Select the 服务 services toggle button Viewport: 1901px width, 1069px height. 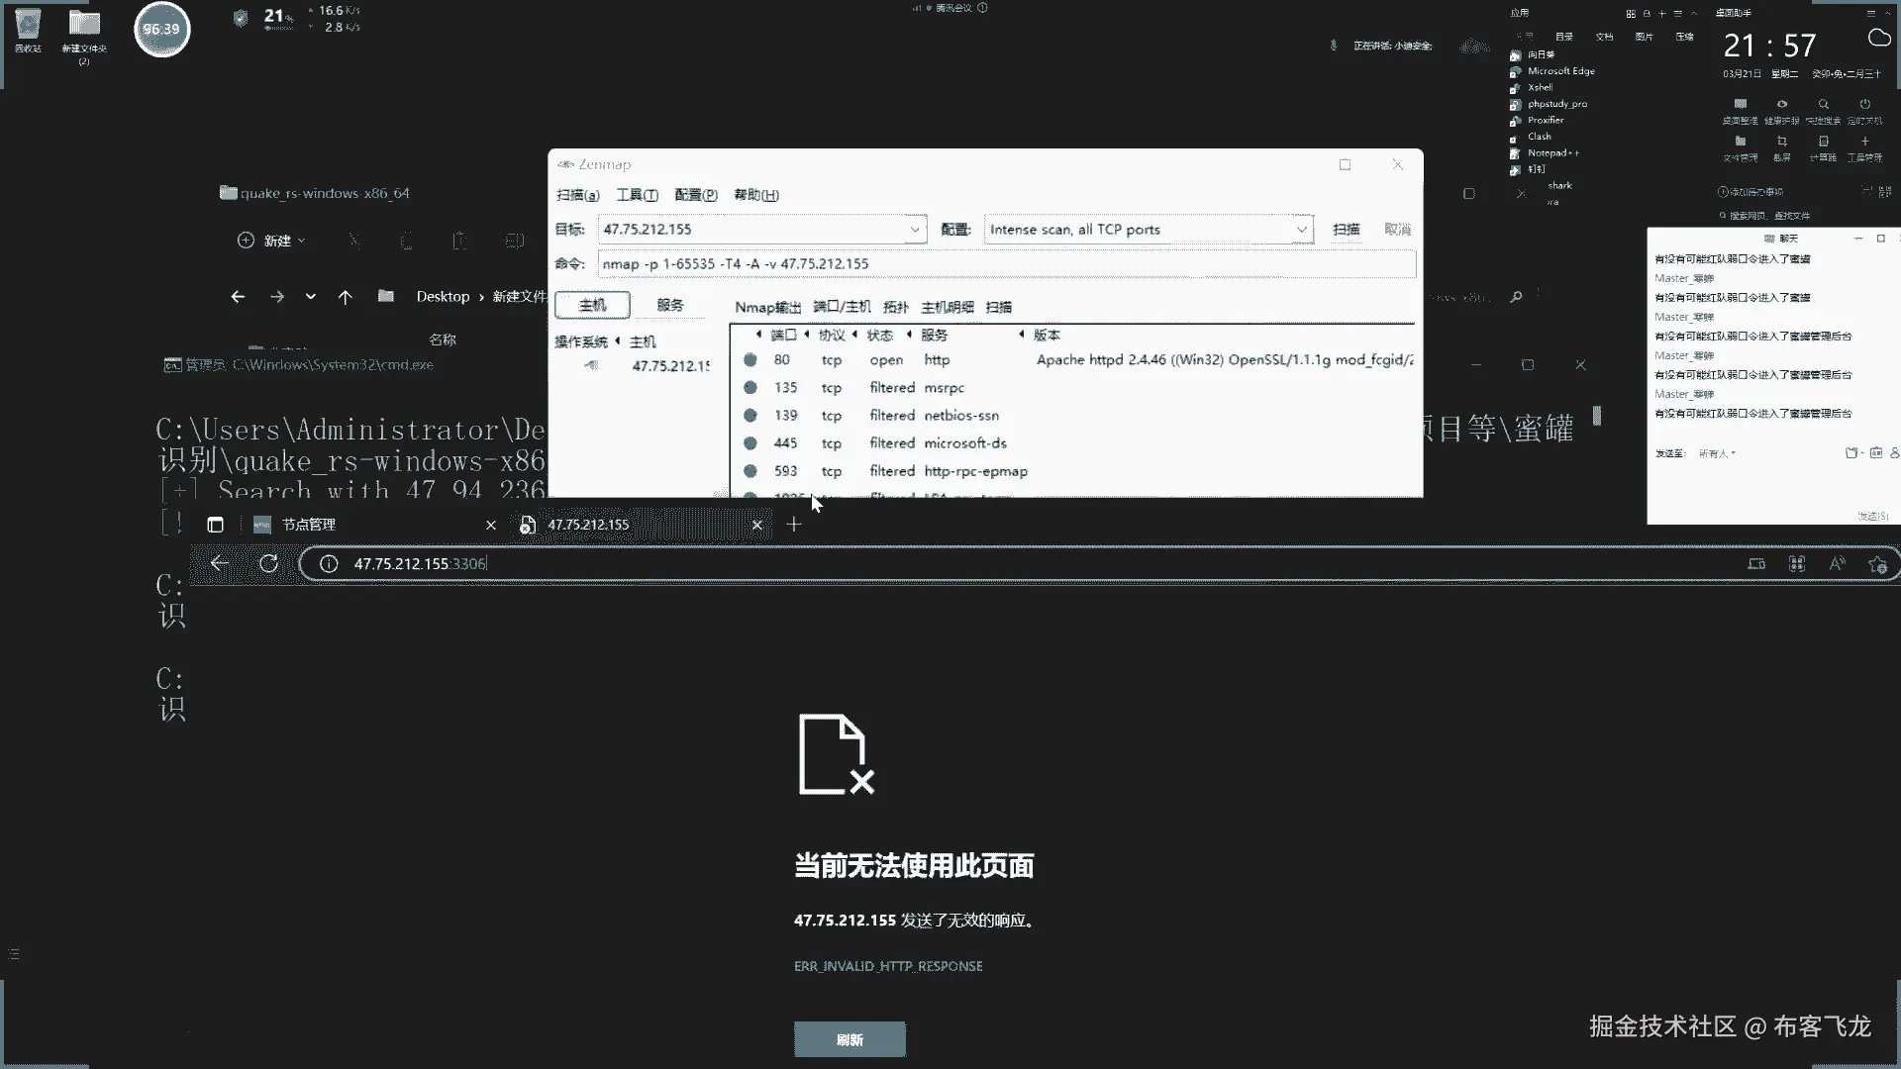click(669, 305)
